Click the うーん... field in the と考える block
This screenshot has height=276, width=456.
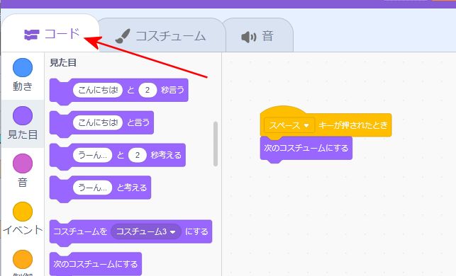click(x=92, y=188)
